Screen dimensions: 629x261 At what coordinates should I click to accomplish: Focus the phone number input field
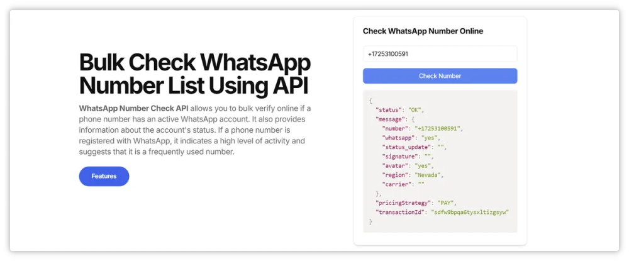pyautogui.click(x=440, y=53)
